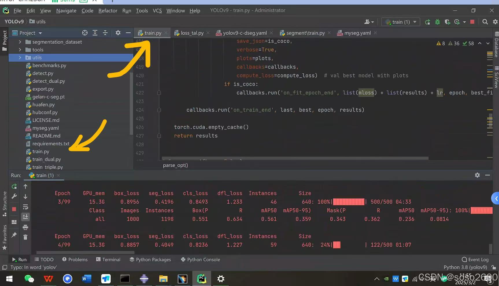The height and width of the screenshot is (286, 499).
Task: Switch to segment\train.py editor tab
Action: click(x=305, y=33)
